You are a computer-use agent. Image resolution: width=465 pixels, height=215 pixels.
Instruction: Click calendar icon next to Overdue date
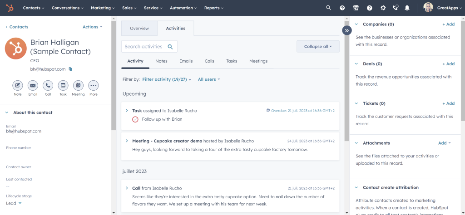tap(268, 110)
